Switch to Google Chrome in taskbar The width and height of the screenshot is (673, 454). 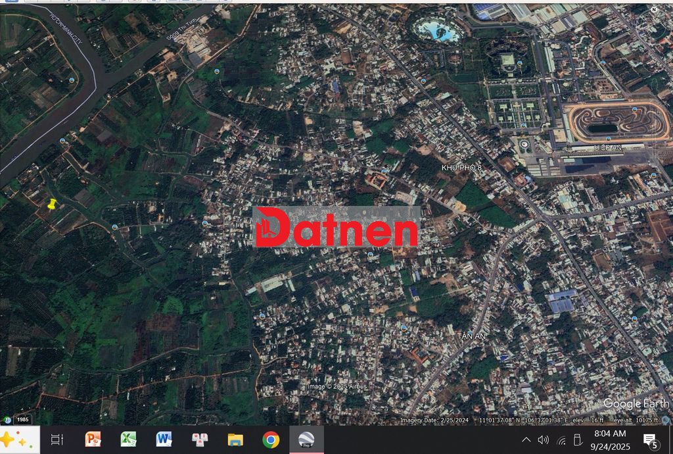tap(271, 440)
